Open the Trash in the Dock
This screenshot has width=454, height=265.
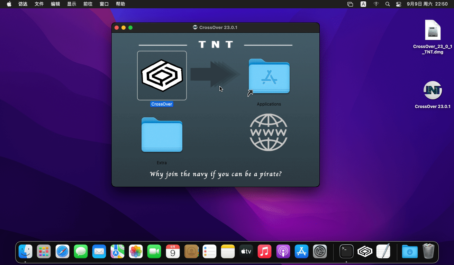click(x=428, y=252)
